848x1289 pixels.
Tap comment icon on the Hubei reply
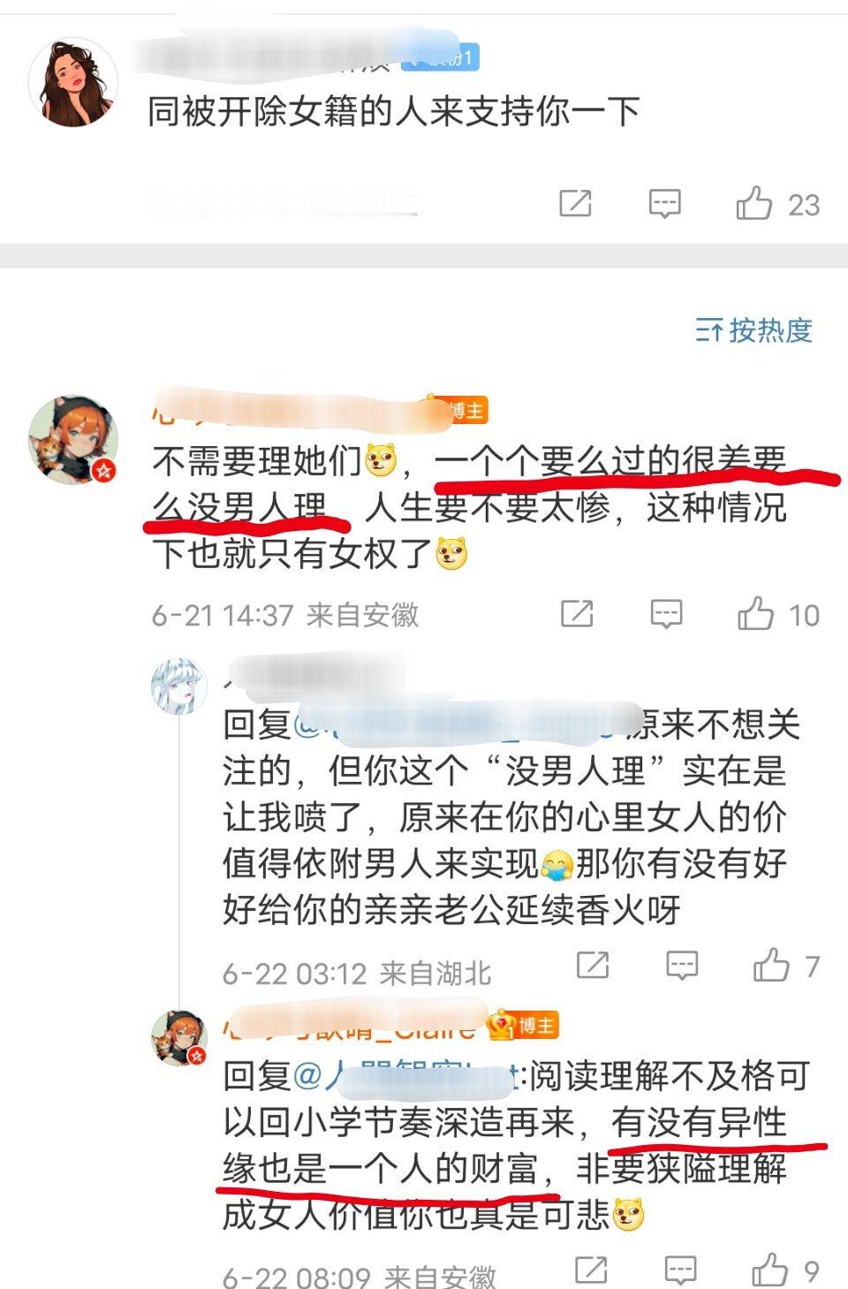point(682,966)
